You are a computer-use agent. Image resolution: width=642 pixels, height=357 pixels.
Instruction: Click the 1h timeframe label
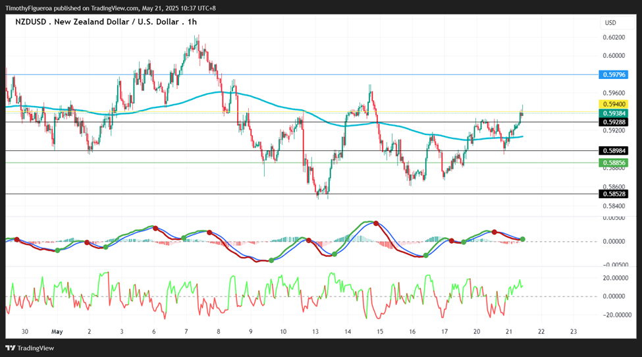(192, 22)
